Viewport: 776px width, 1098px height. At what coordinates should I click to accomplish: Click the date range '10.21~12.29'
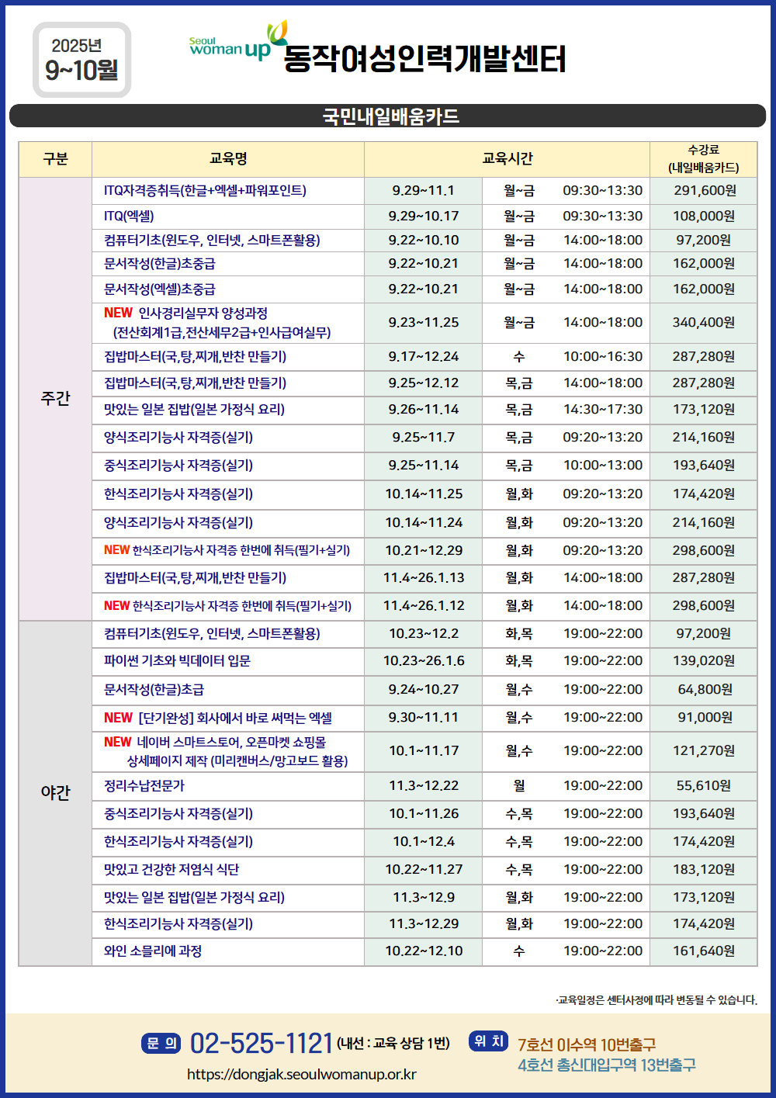coord(424,551)
